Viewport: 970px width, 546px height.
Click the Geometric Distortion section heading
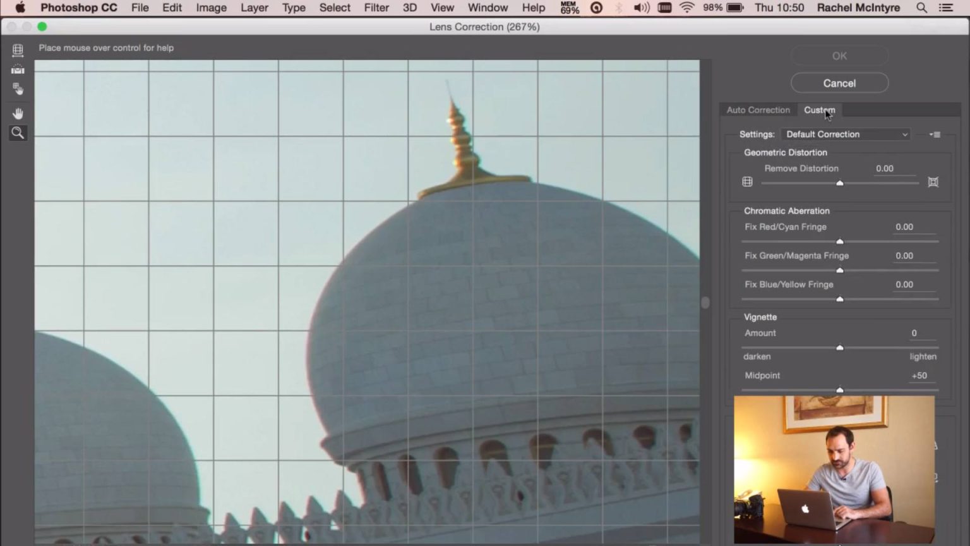click(785, 152)
